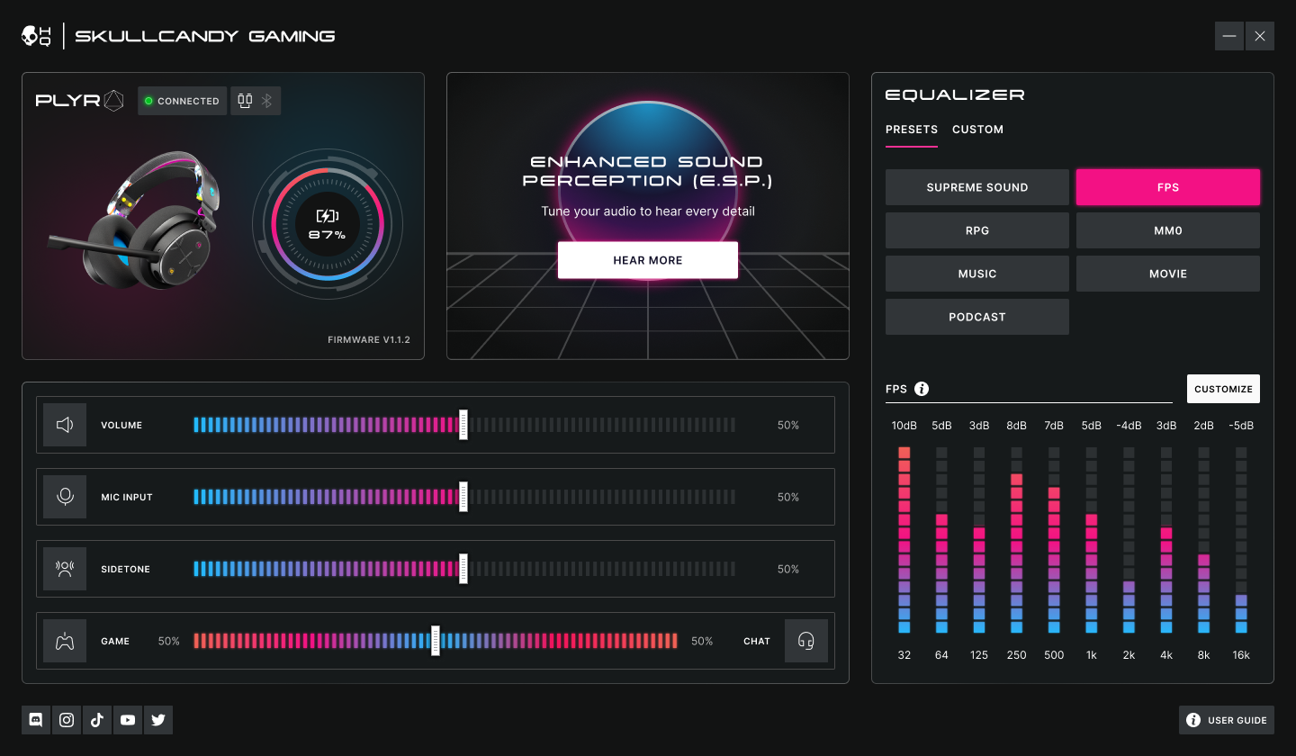Click the volume speaker icon
1296x756 pixels.
tap(65, 425)
